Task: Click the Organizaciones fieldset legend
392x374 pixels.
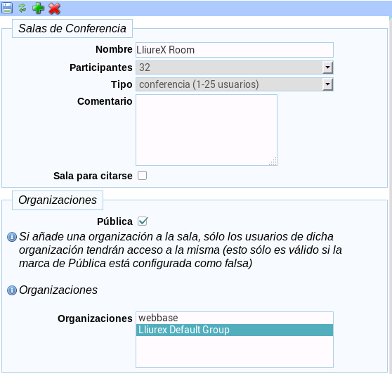Action: tap(58, 200)
